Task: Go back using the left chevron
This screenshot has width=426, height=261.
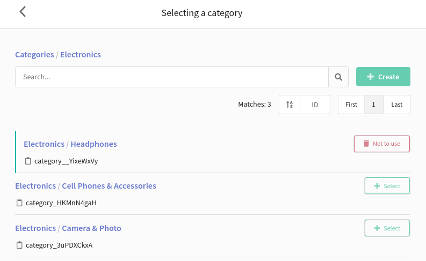Action: click(23, 12)
